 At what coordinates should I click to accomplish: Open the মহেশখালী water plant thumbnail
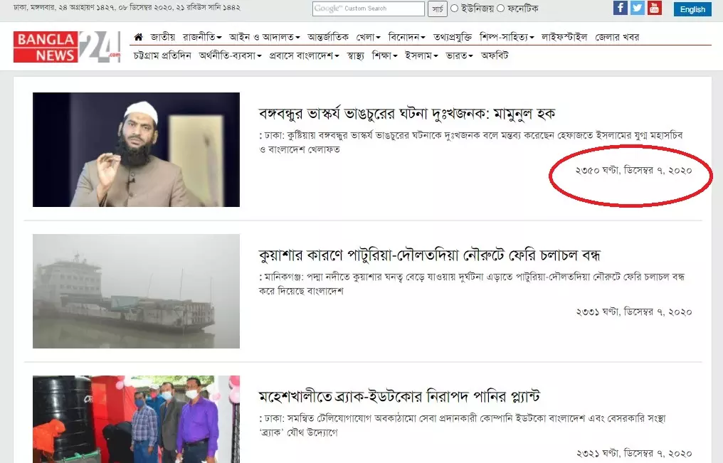[x=136, y=419]
